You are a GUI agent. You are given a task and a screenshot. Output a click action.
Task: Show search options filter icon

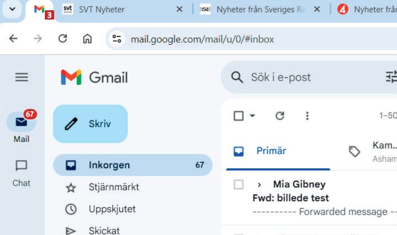coord(391,77)
